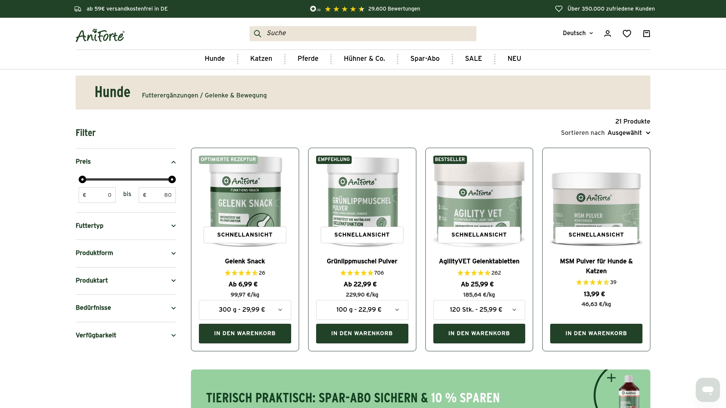Open the Katzen menu item
Viewport: 726px width, 408px height.
point(261,59)
